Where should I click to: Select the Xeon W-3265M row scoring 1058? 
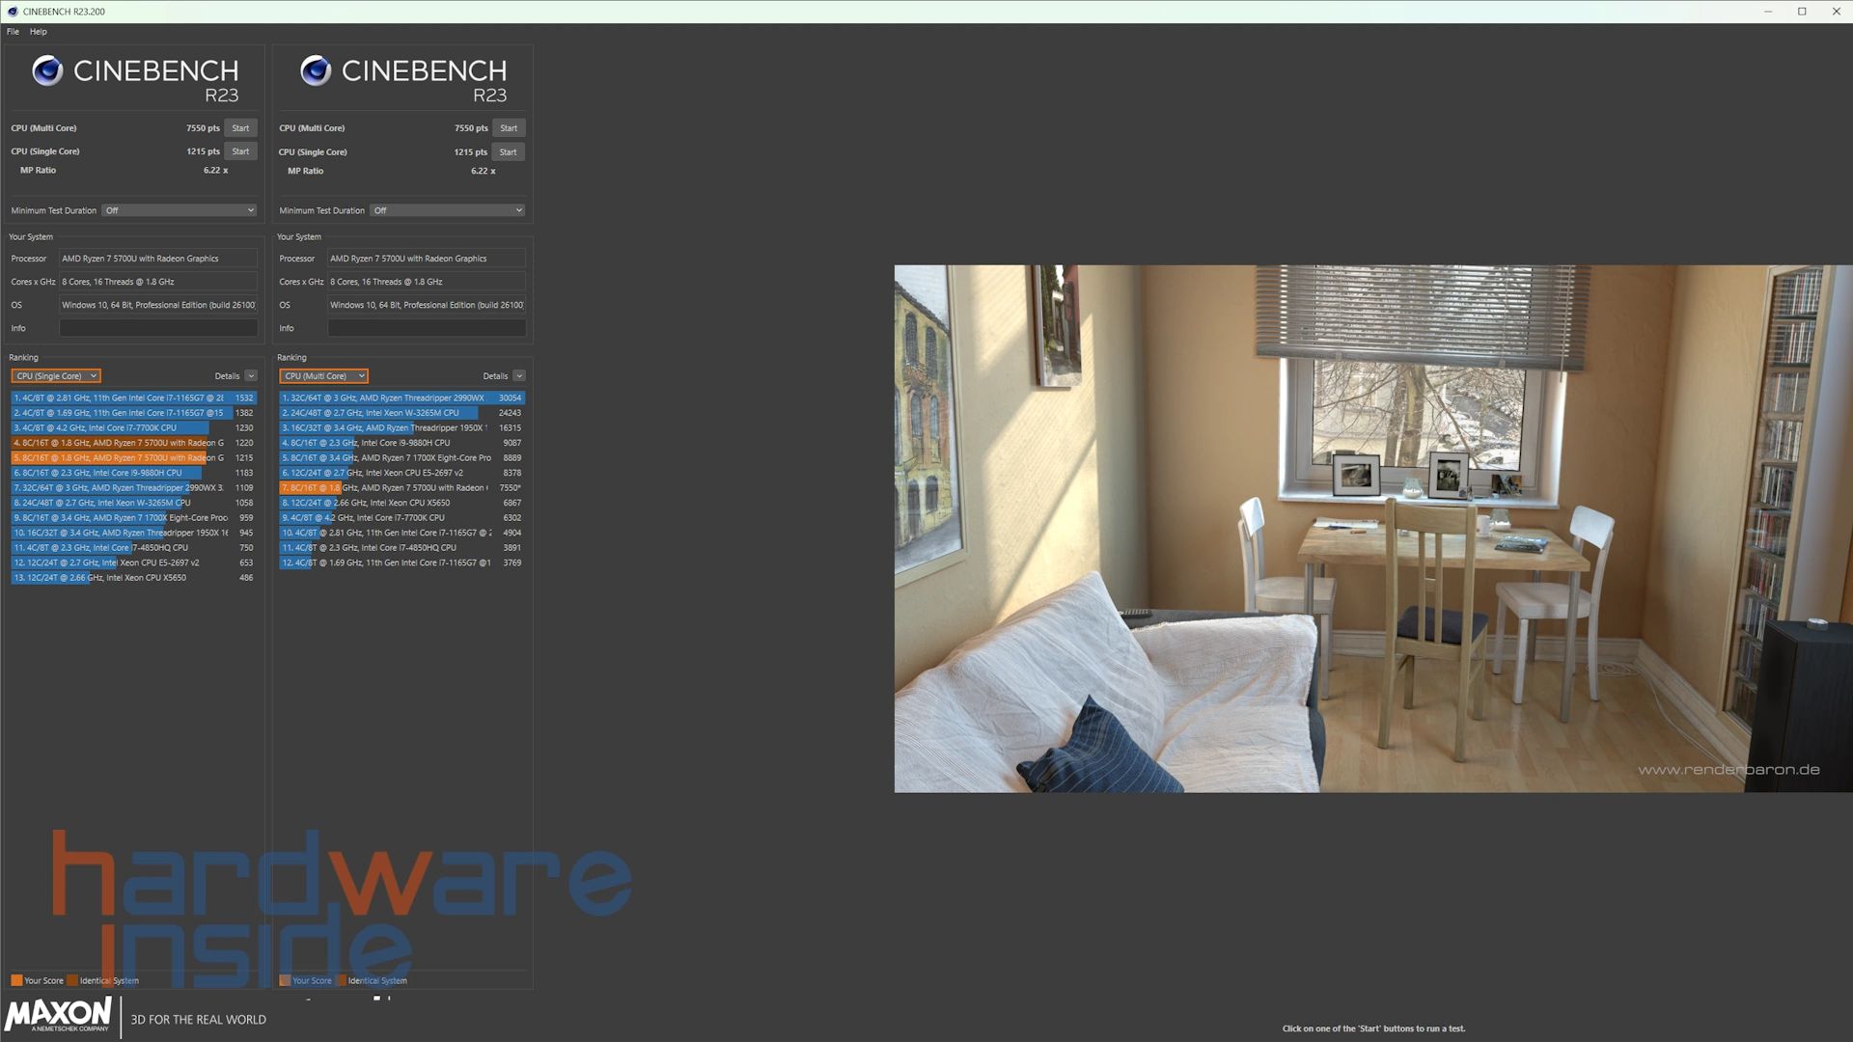[x=134, y=503]
